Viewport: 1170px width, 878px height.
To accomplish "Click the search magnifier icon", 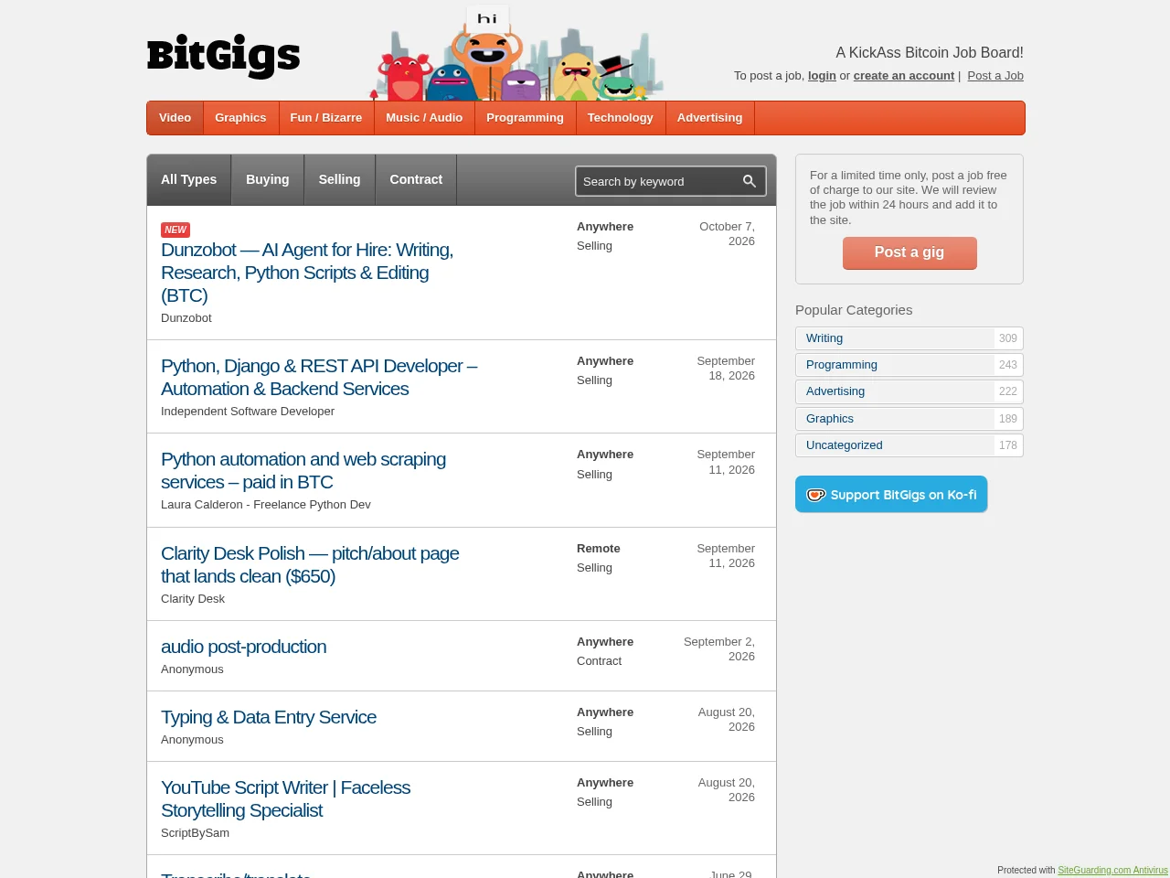I will click(750, 181).
